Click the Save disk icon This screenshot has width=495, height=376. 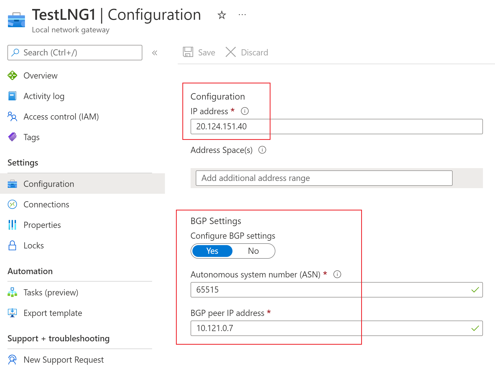[x=188, y=52]
